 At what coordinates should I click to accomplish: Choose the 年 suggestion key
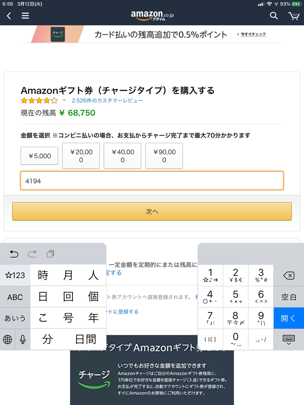click(x=93, y=318)
